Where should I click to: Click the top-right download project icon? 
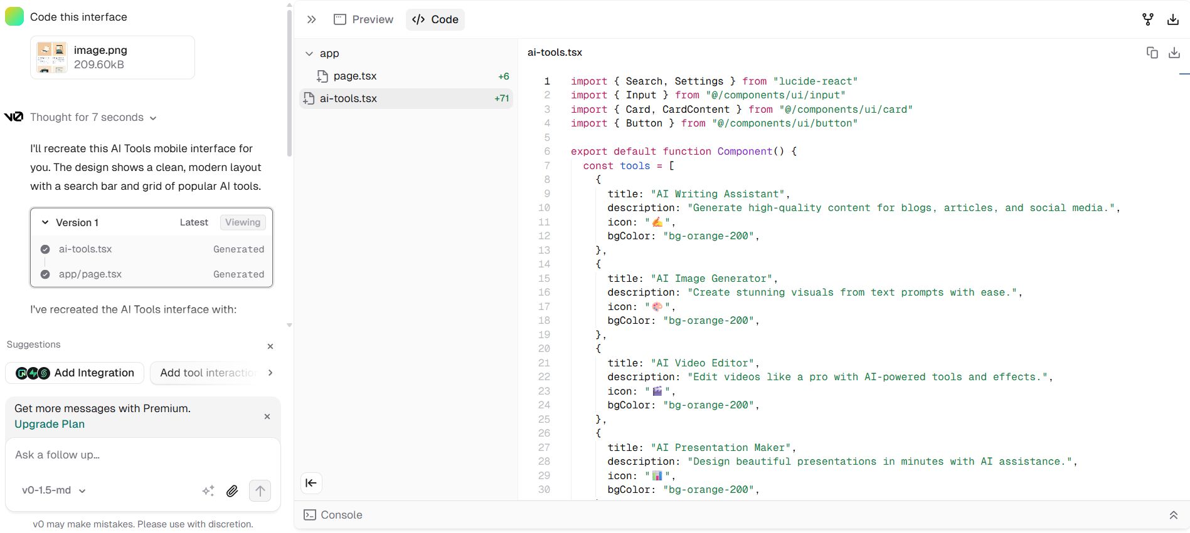tap(1172, 19)
